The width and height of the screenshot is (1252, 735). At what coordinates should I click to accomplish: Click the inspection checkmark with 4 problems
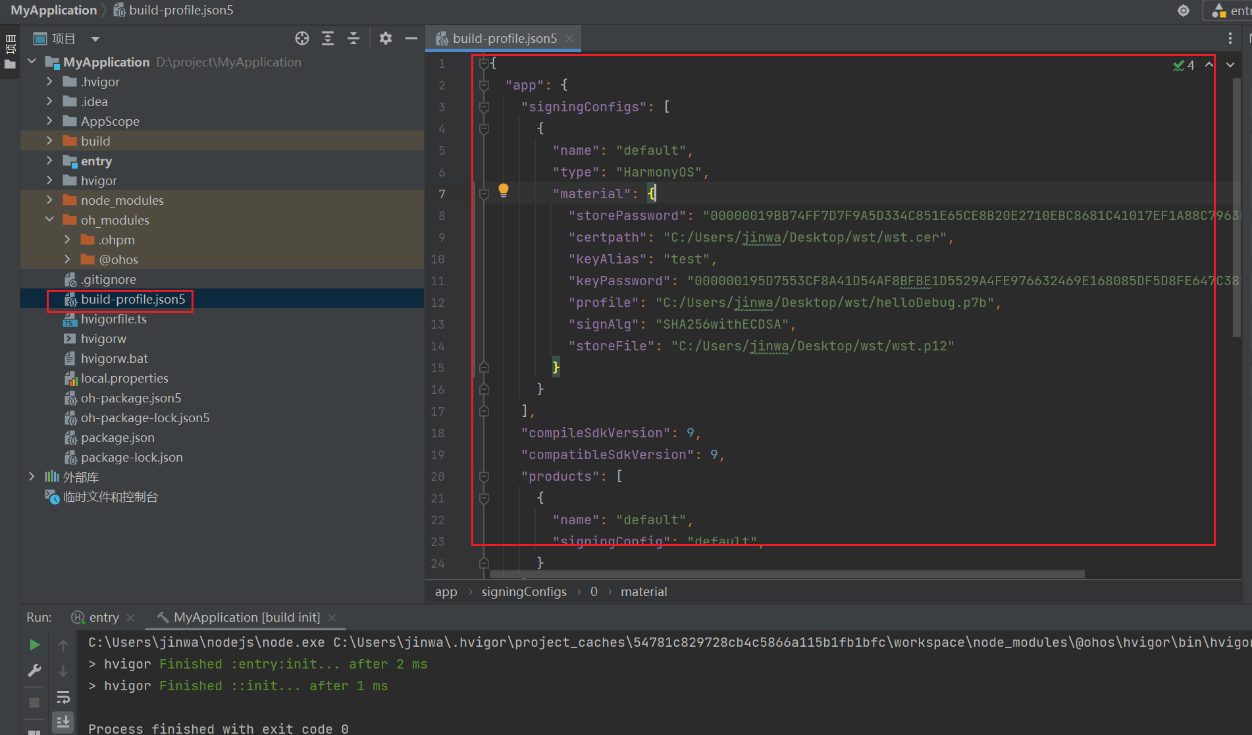[x=1184, y=65]
